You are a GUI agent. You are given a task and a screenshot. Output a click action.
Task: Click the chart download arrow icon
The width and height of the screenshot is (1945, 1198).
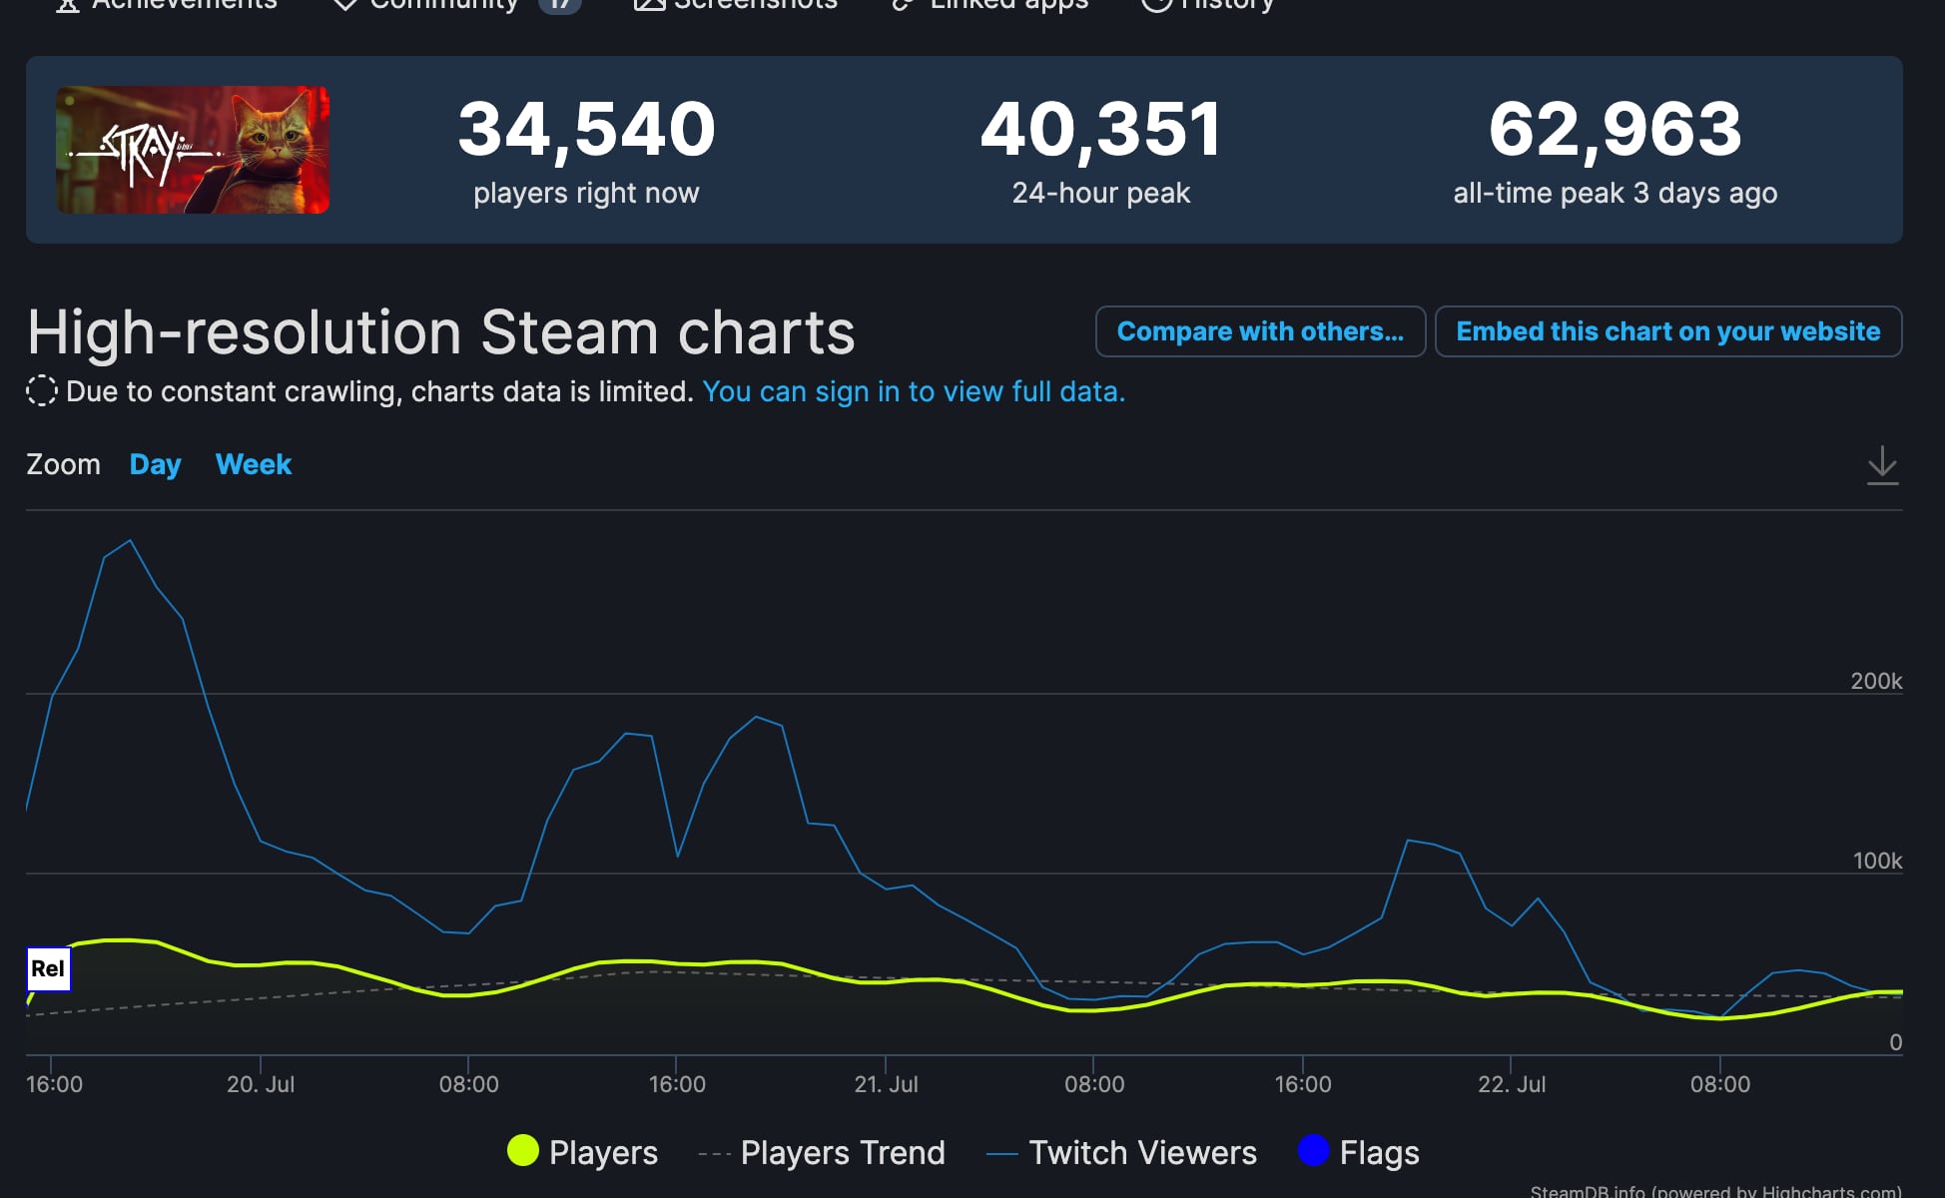point(1882,465)
